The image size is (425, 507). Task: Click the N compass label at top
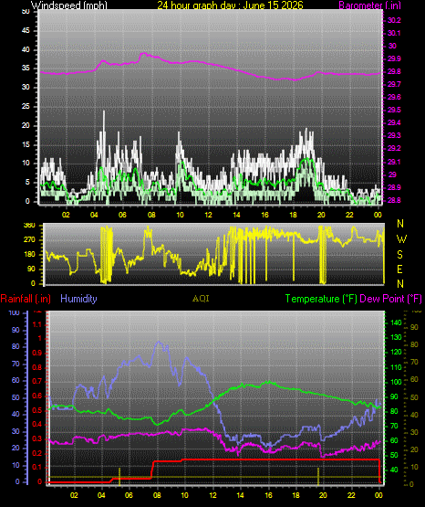pyautogui.click(x=400, y=224)
